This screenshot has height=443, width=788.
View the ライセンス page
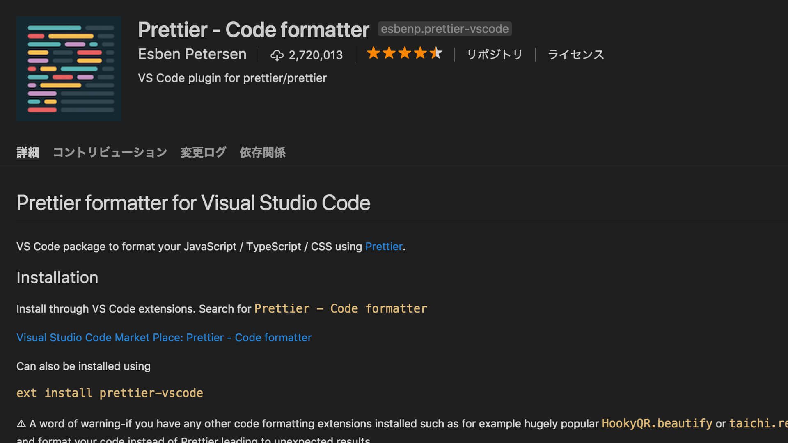point(575,54)
